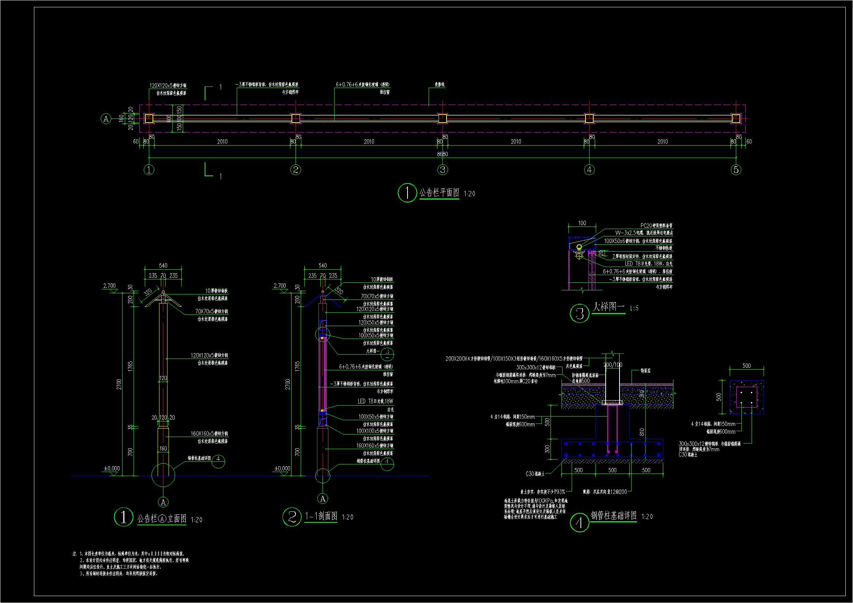Image resolution: width=853 pixels, height=603 pixels.
Task: Pick the overall 8680 dimension text
Action: point(443,154)
